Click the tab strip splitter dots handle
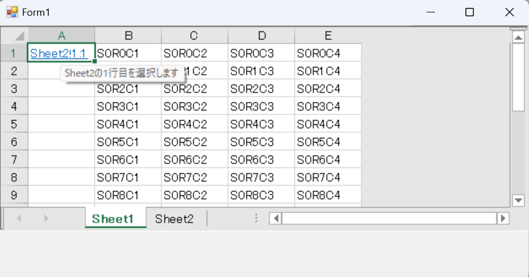The width and height of the screenshot is (529, 277). click(x=256, y=218)
